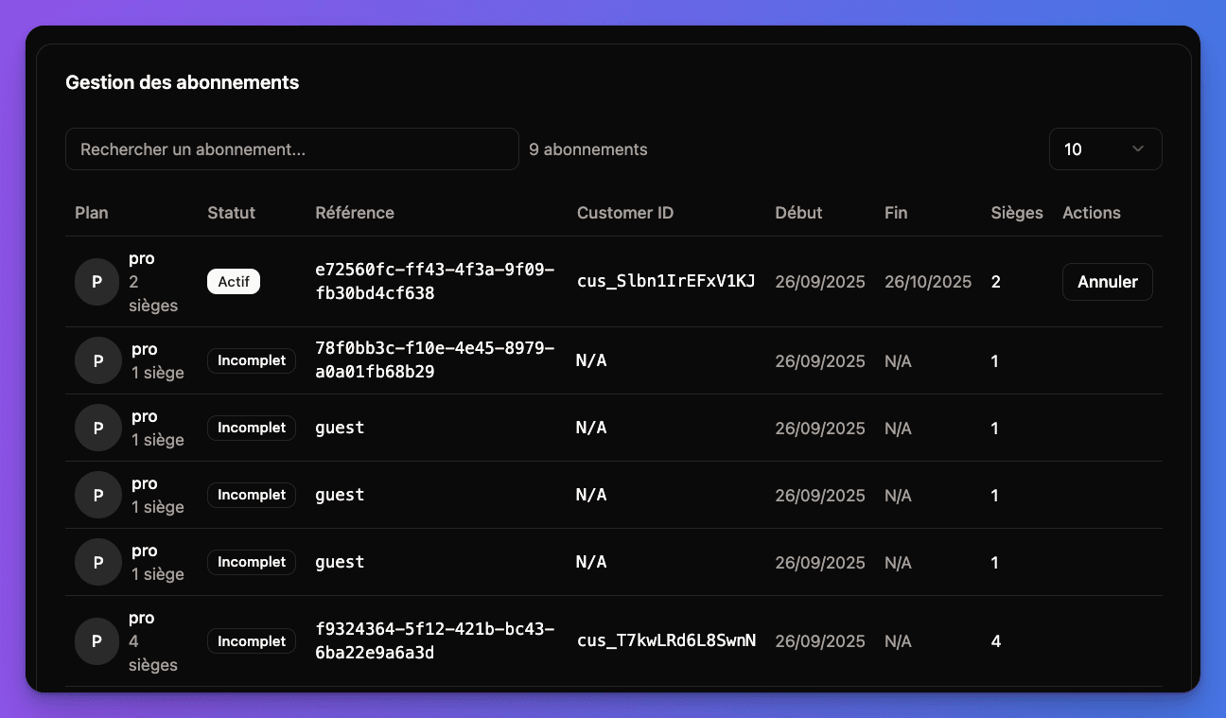
Task: Click the Début column header
Action: coord(798,213)
